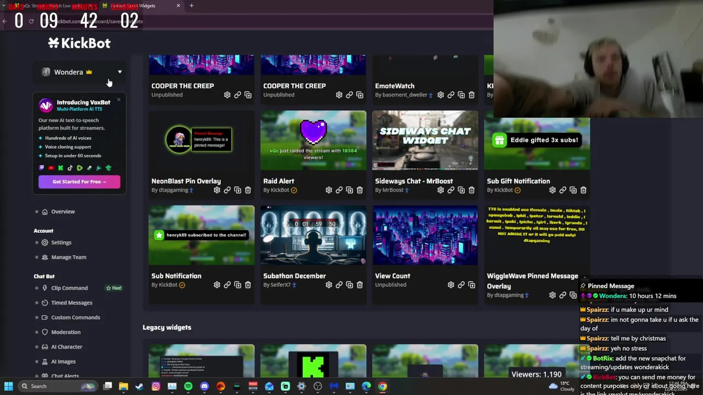The image size is (703, 395).
Task: Open AI Character in sidebar
Action: (66, 347)
